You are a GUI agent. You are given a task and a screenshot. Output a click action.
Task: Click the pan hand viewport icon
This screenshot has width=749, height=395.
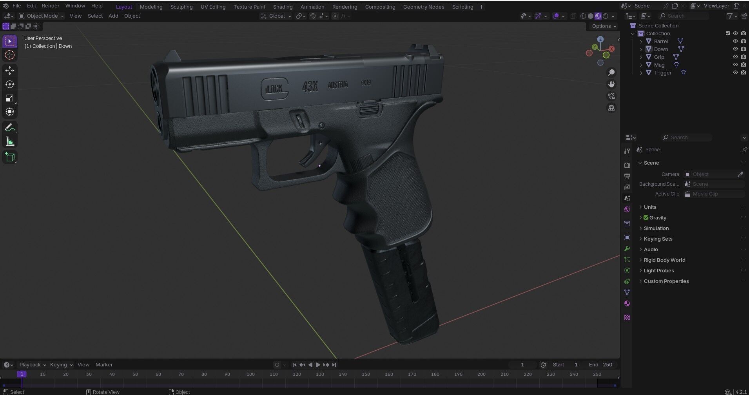[611, 84]
